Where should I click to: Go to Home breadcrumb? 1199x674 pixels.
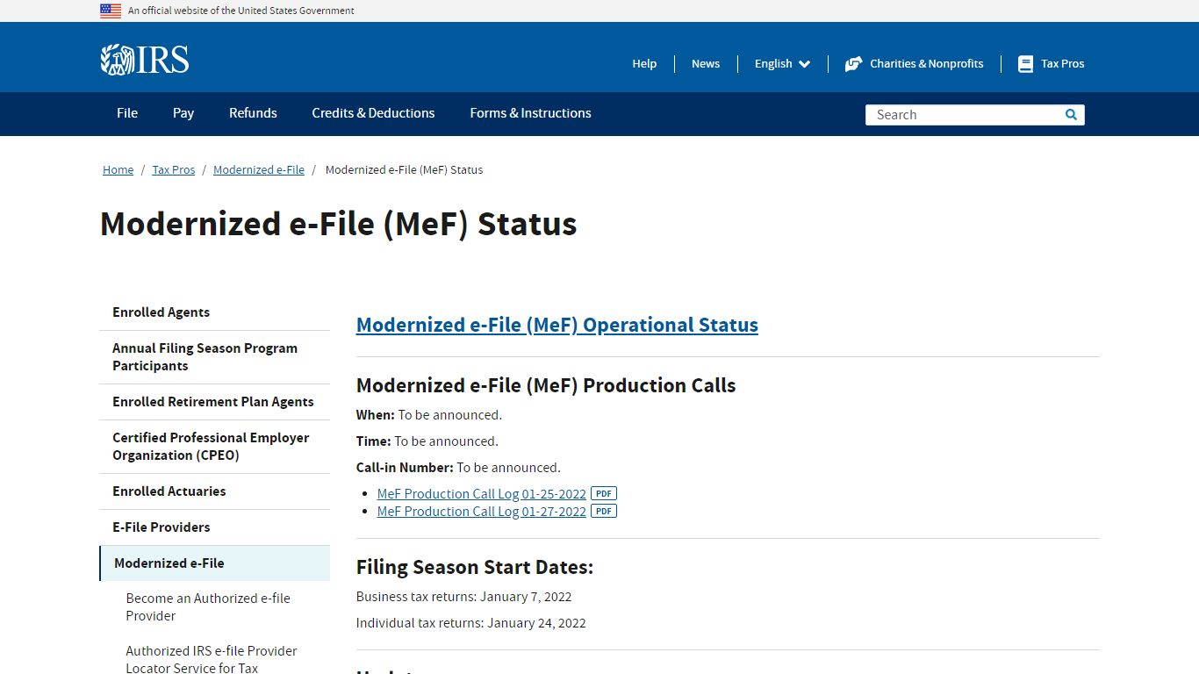tap(118, 170)
